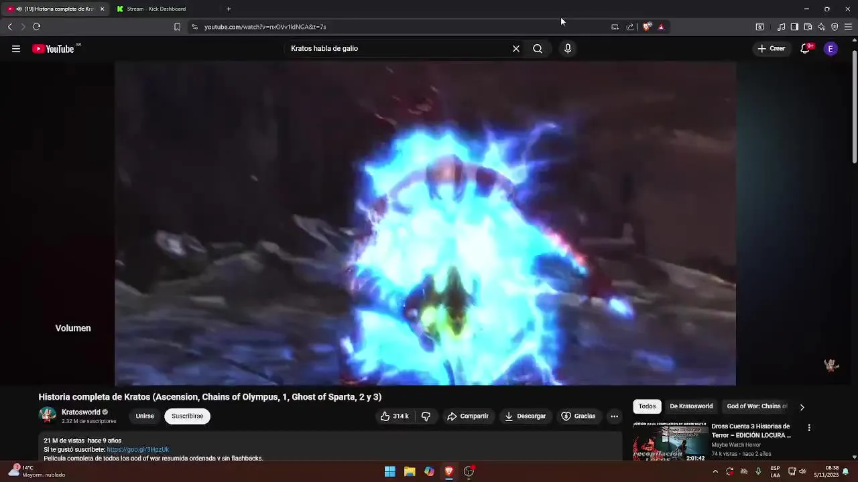This screenshot has height=482, width=858.
Task: Click the video player to pause
Action: (425, 224)
